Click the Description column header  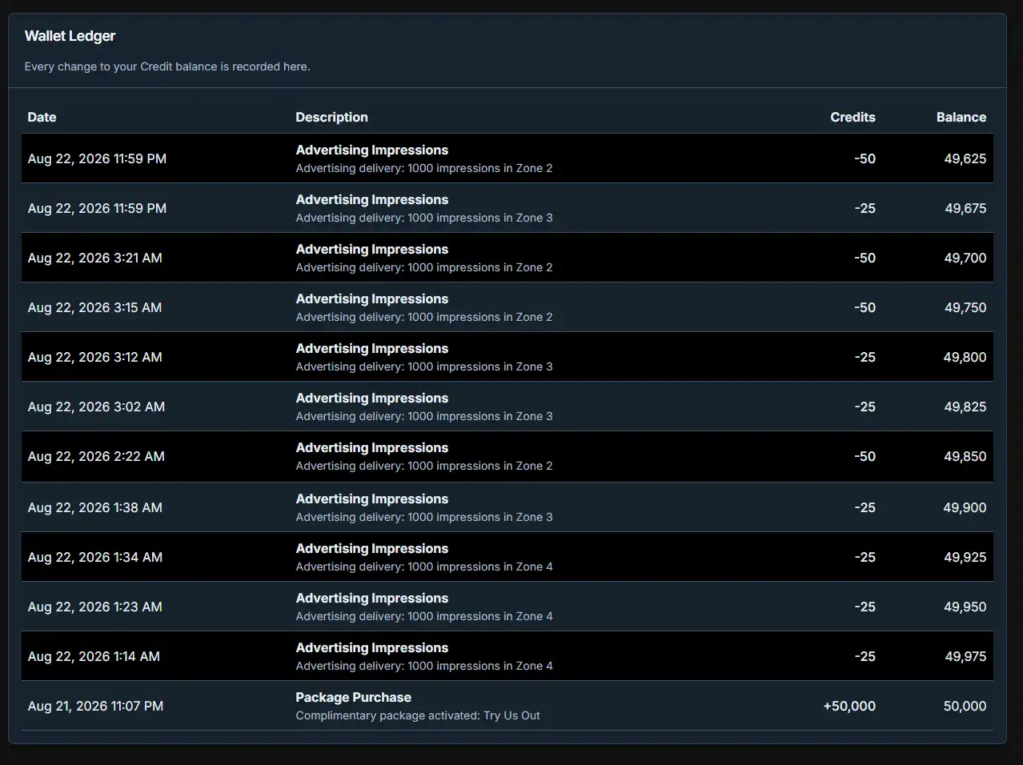point(331,117)
